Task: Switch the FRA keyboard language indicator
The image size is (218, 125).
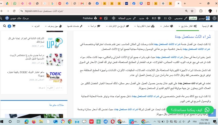Action: click(x=195, y=121)
